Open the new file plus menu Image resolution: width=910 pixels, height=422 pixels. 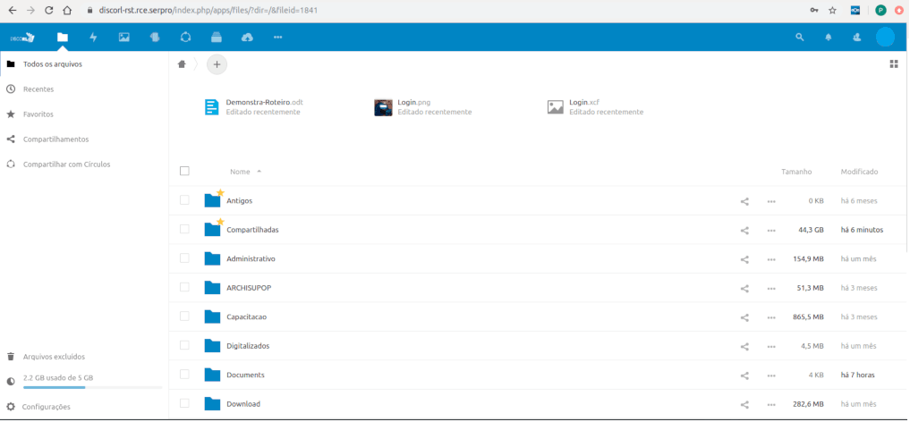(217, 64)
